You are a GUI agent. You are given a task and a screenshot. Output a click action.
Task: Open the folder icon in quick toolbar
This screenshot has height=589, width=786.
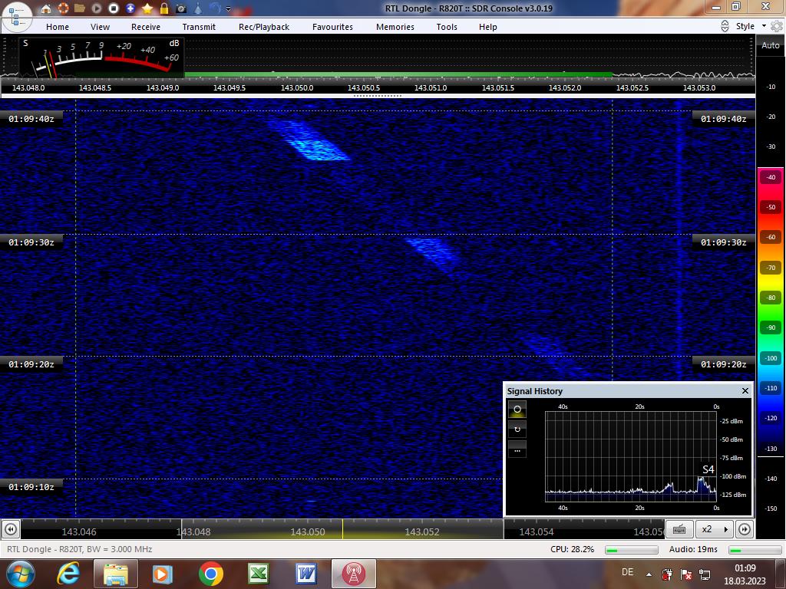pos(80,8)
